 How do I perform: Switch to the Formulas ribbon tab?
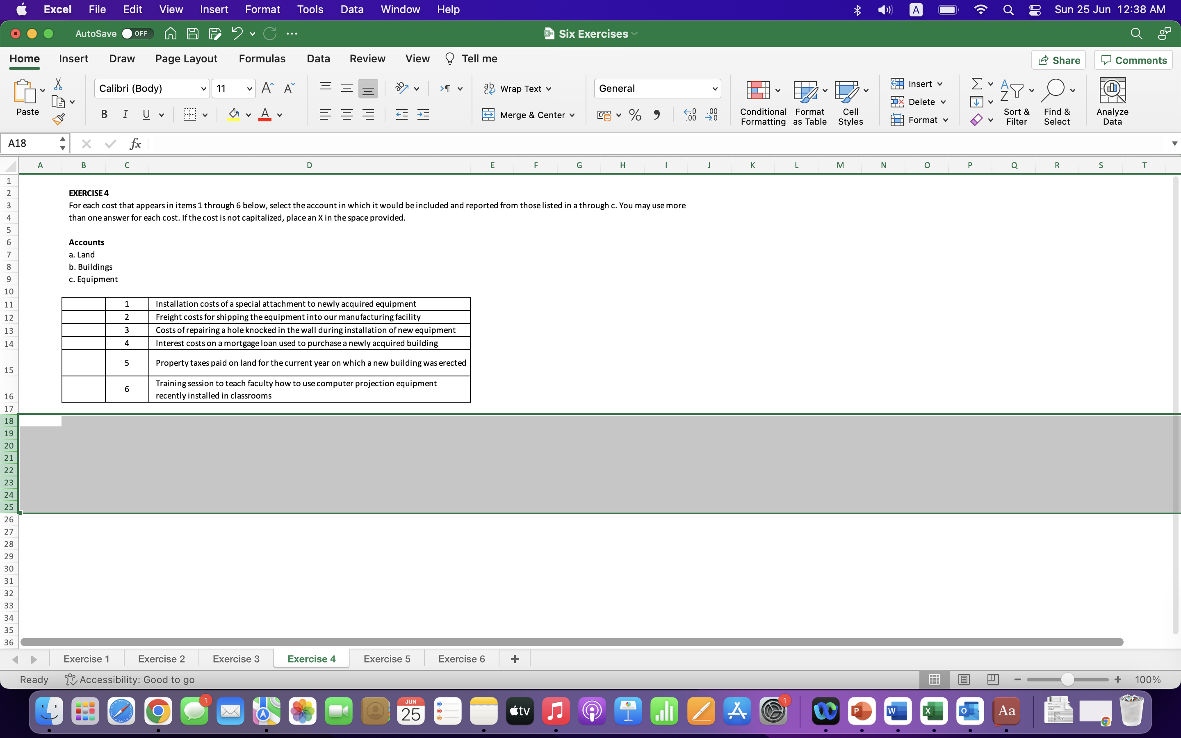coord(262,58)
